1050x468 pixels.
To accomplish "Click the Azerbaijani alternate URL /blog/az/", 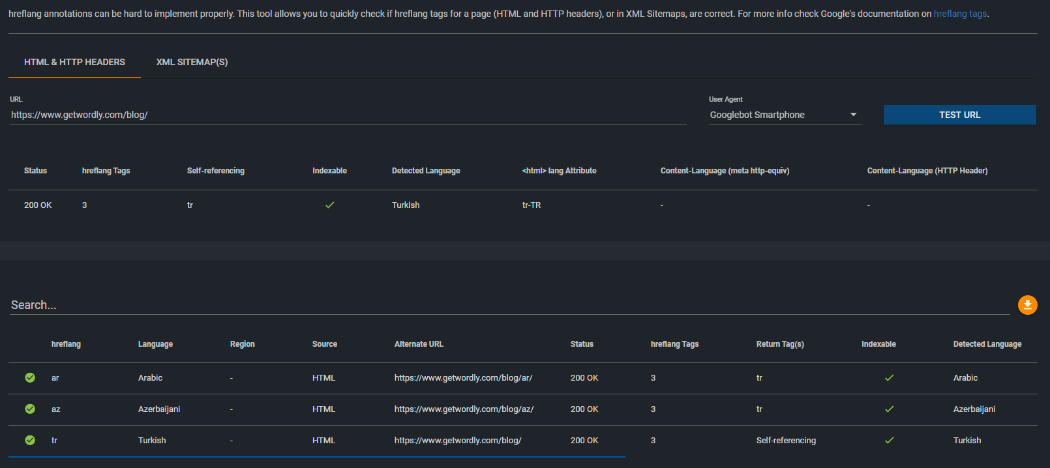I will 464,409.
